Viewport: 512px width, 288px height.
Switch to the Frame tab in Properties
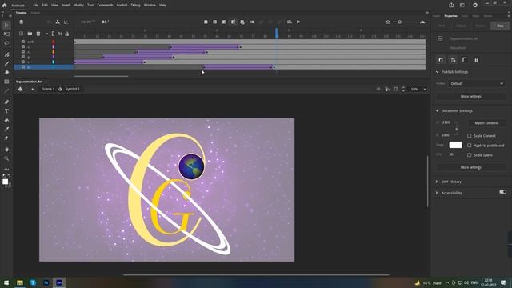(481, 26)
